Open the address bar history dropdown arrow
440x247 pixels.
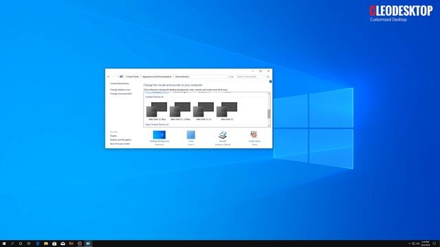[x=229, y=76]
